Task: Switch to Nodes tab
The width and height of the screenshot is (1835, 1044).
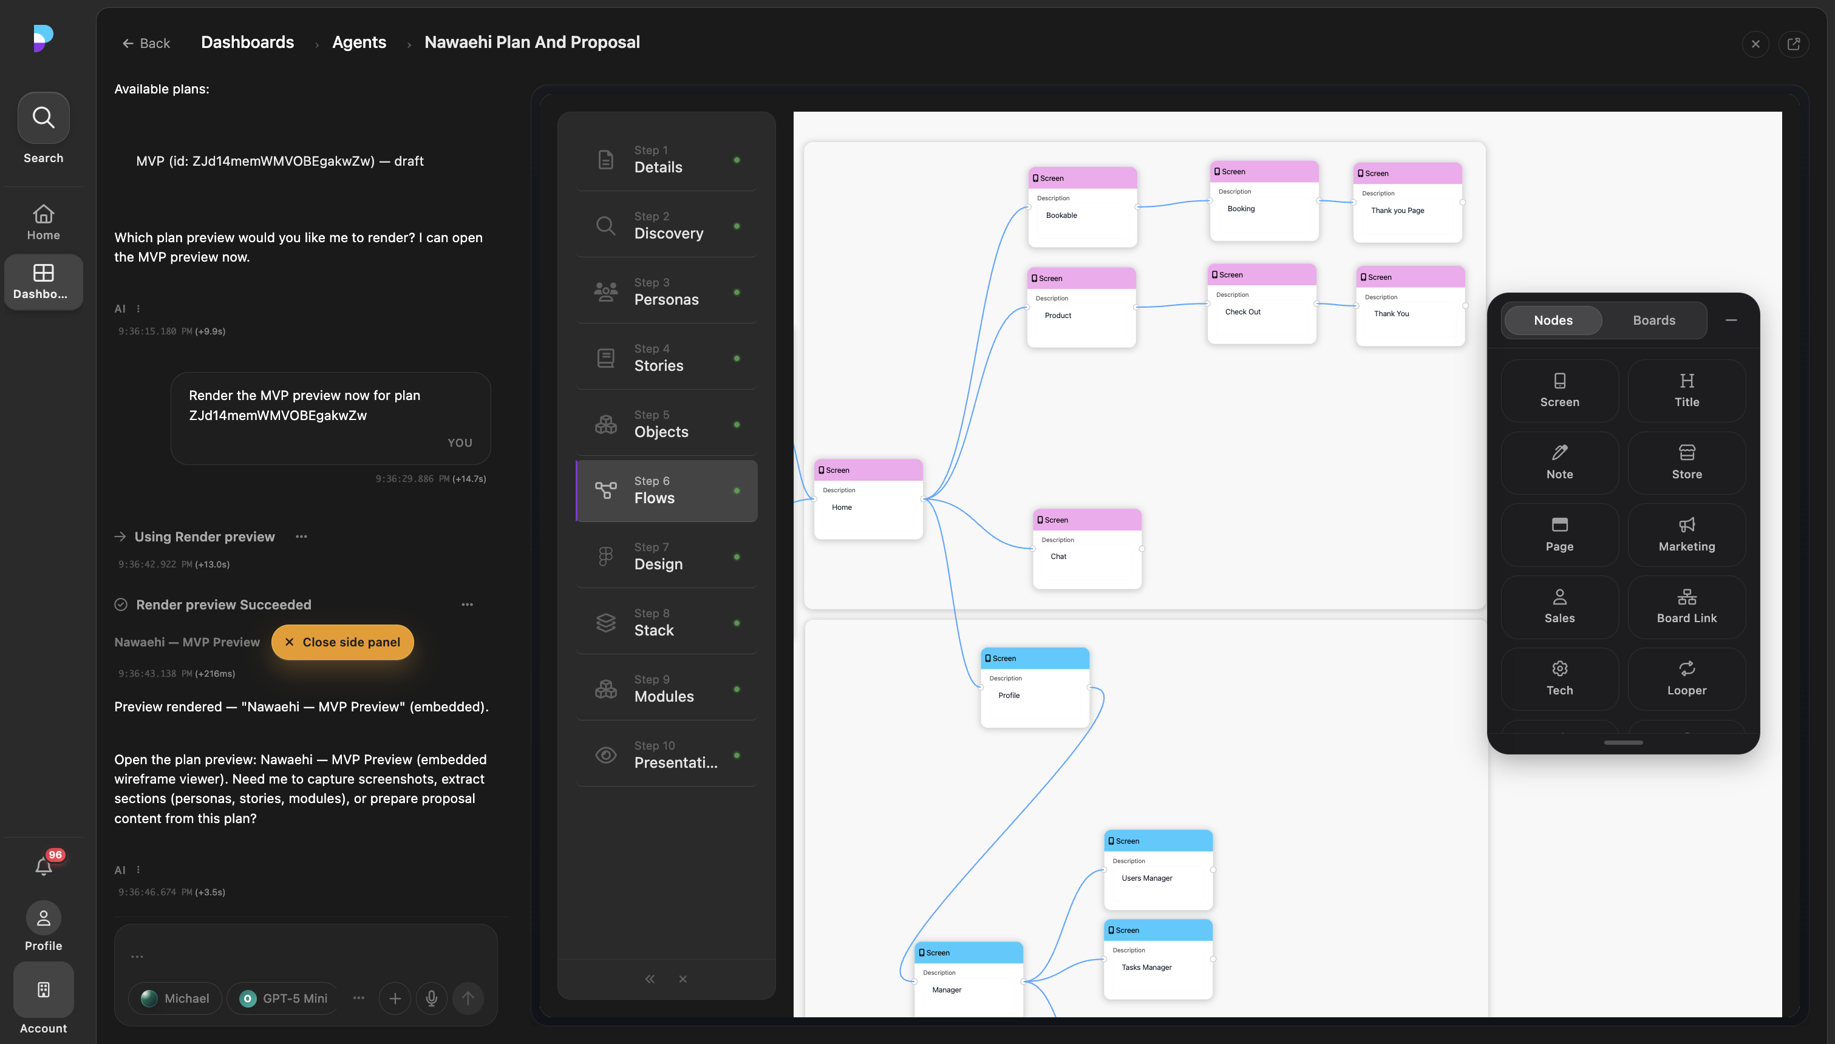Action: (x=1553, y=320)
